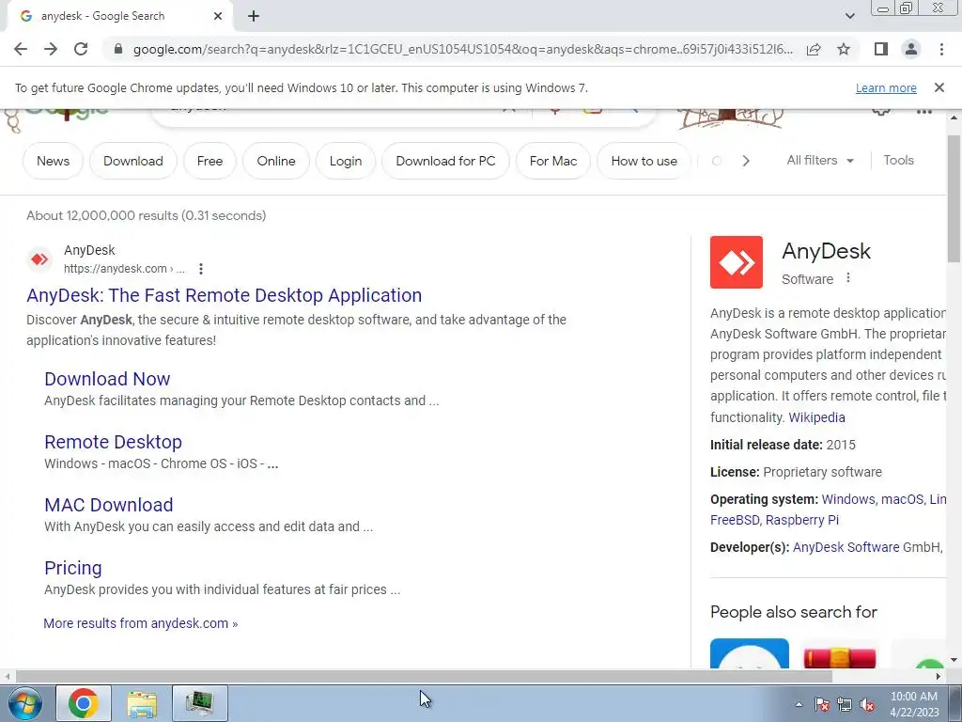Click scroll-down arrow on vertical scrollbar

pyautogui.click(x=954, y=660)
